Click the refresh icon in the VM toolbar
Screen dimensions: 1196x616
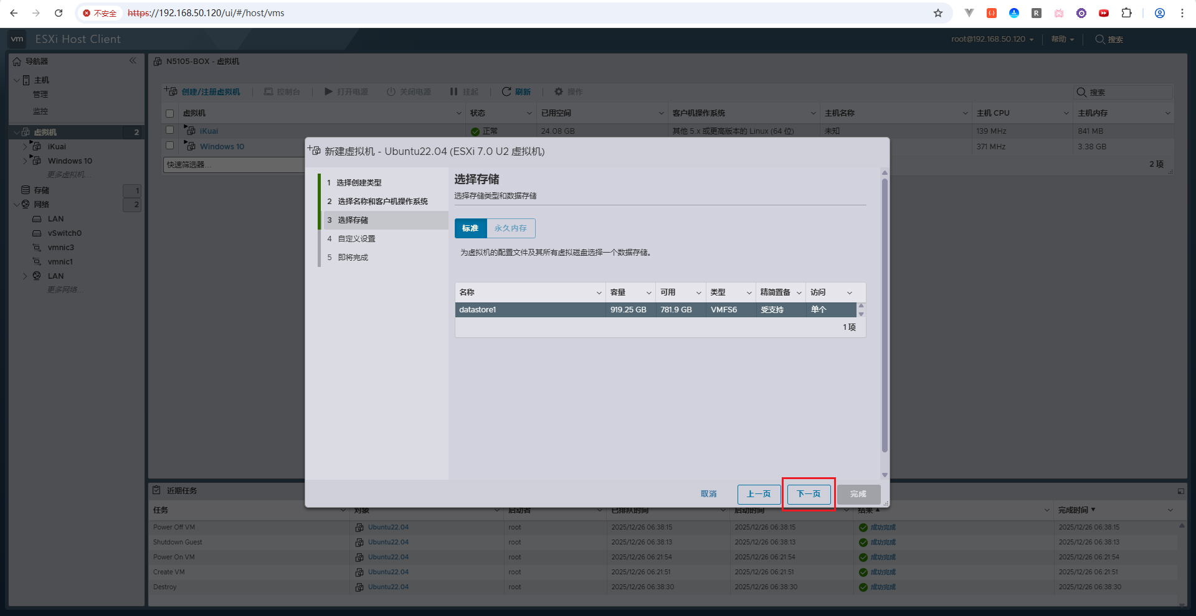[x=506, y=91]
